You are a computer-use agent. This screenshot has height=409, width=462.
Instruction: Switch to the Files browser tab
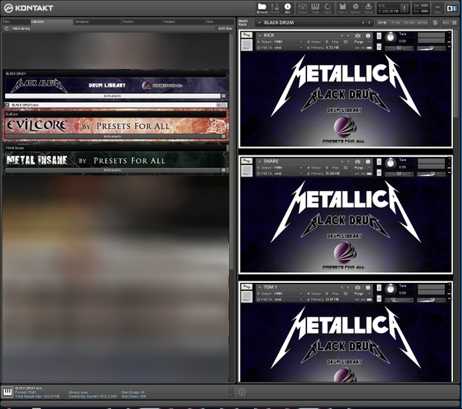(16, 22)
